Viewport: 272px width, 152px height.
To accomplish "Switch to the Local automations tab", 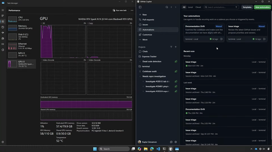I will pos(190,7).
